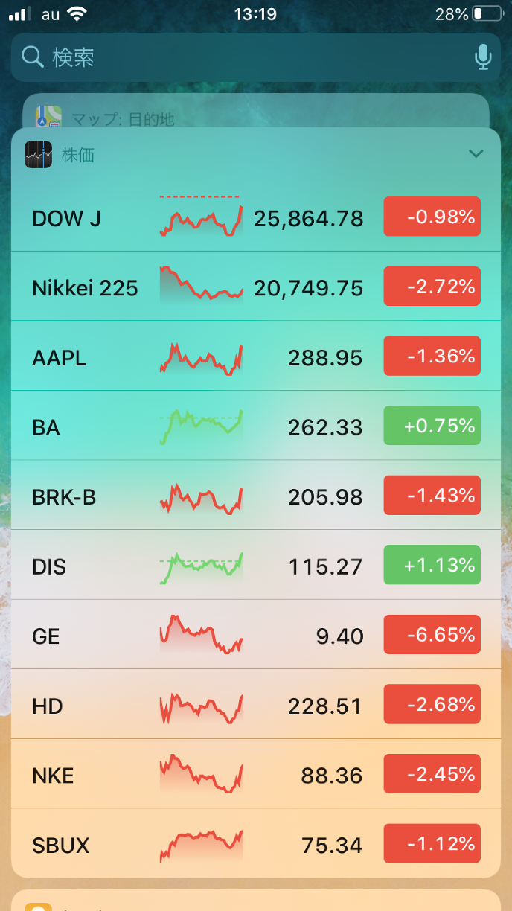Tap the Stocks app icon in widget header
This screenshot has width=512, height=911.
(x=38, y=154)
